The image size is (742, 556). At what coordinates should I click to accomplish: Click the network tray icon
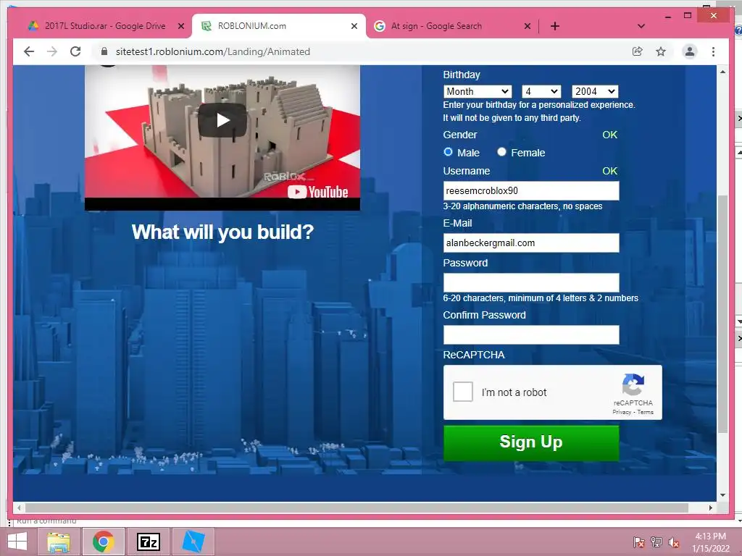tap(656, 542)
